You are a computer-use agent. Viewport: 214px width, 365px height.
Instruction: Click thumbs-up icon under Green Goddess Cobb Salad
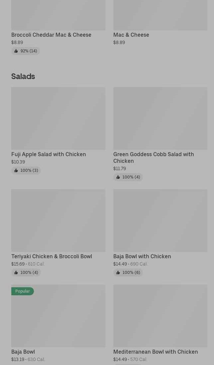point(118,177)
